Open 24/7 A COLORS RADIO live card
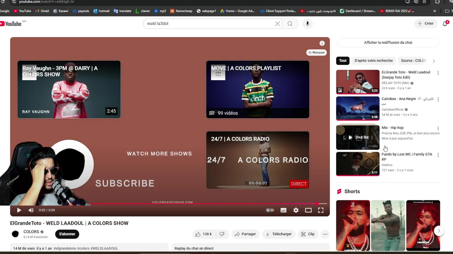Screen dimensions: 453x254 tap(258, 160)
